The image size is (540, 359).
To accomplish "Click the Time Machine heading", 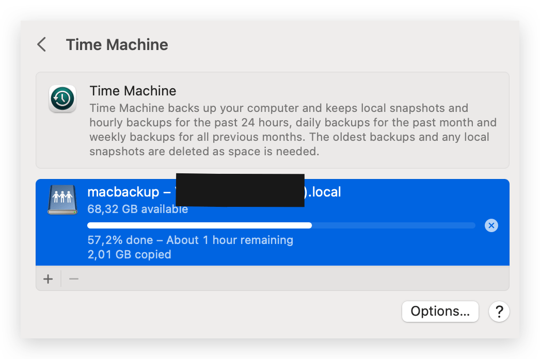I will click(117, 44).
